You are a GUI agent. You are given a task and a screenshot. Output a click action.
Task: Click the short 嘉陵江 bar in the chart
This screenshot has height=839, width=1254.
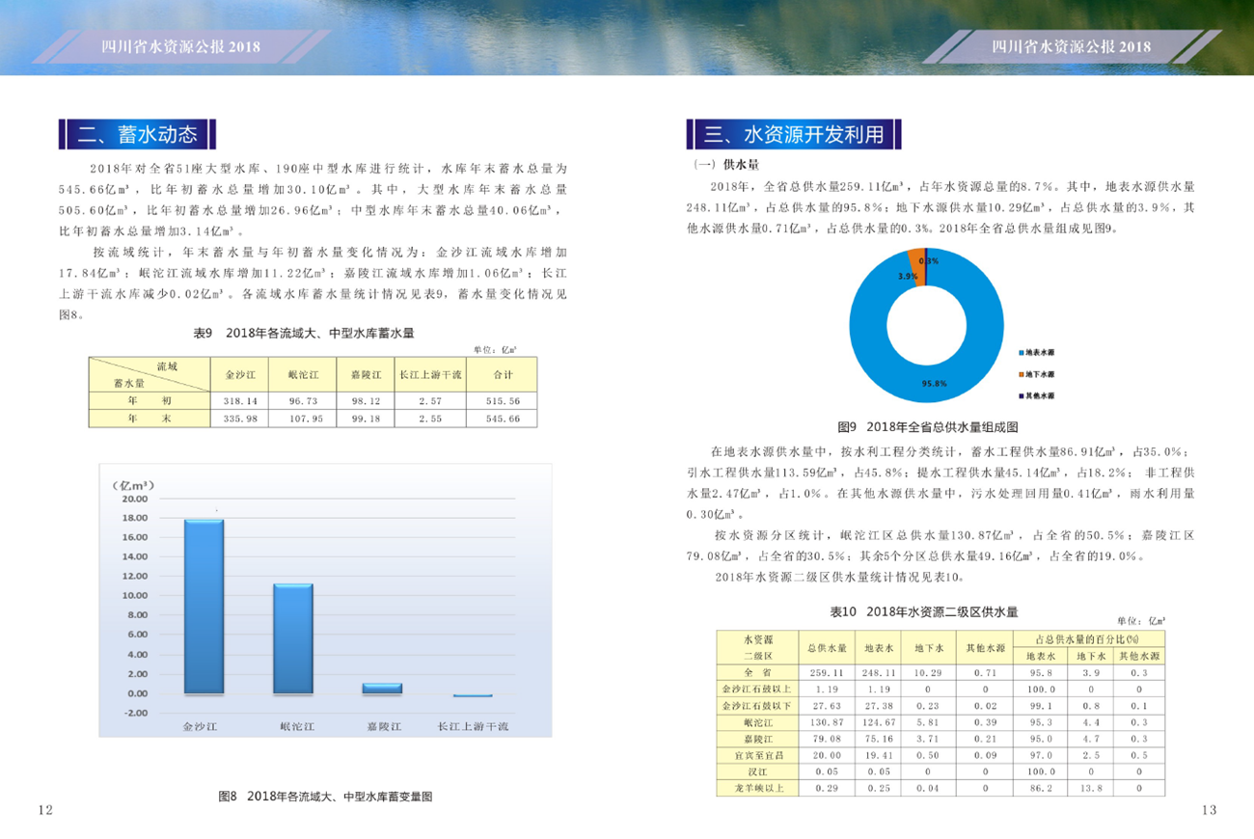[382, 688]
